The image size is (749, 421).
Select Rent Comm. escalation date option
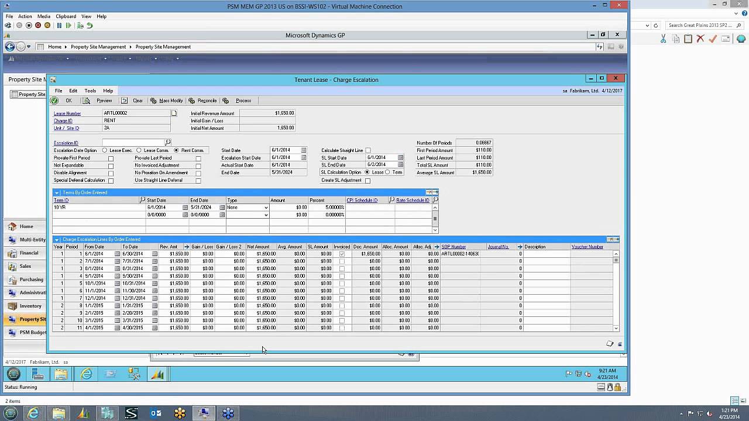[176, 150]
